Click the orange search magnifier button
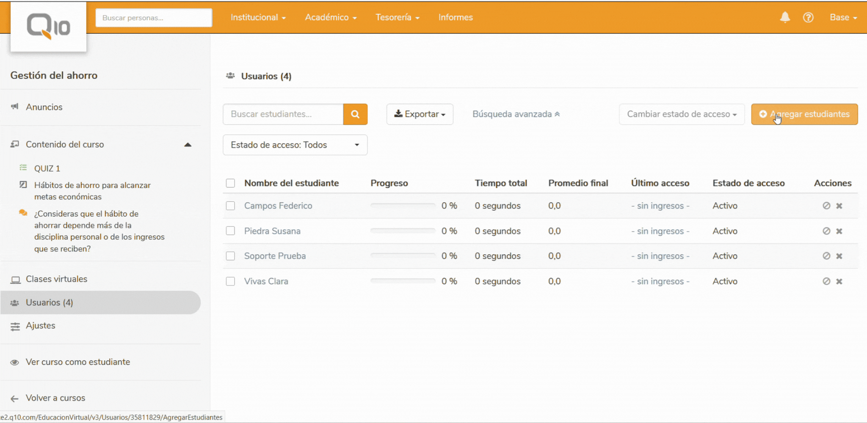Screen dimensions: 867x423 pos(355,114)
